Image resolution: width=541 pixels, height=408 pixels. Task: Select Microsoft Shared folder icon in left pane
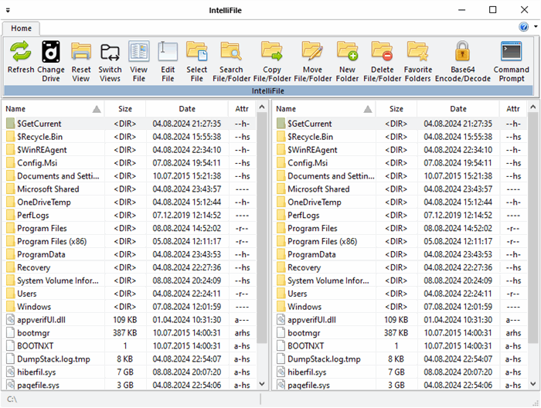(11, 189)
